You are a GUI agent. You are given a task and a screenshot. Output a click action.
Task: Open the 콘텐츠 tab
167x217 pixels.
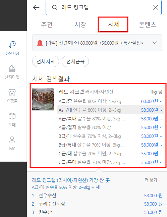(x=147, y=24)
